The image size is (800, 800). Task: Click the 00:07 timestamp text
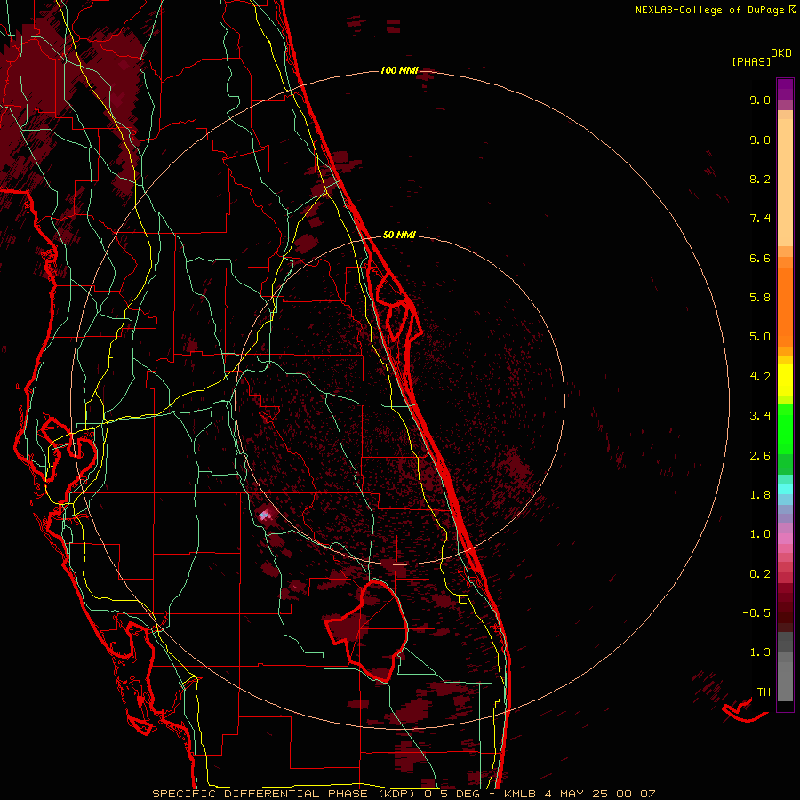click(x=636, y=794)
